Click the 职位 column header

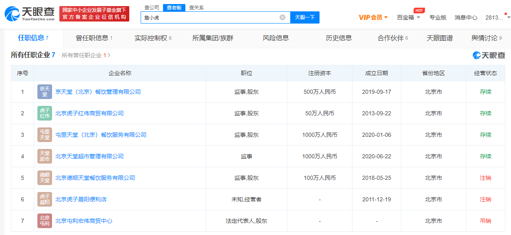(246, 73)
